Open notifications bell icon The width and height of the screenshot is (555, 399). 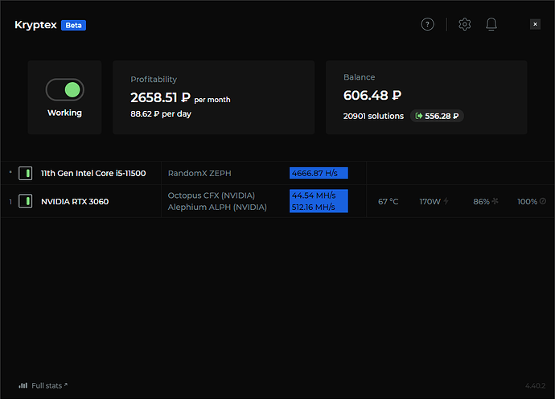[x=491, y=24]
